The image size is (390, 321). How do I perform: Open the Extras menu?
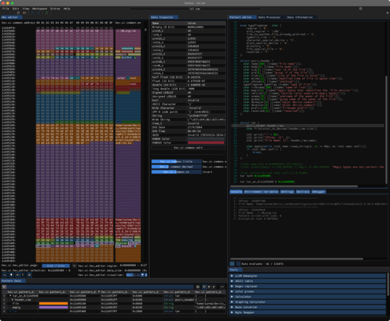coord(55,9)
